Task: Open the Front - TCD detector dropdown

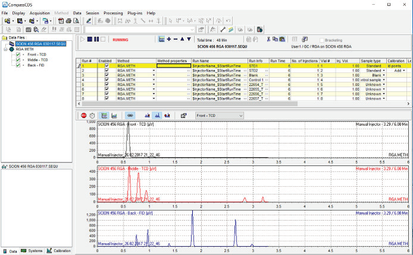Action: [x=240, y=115]
